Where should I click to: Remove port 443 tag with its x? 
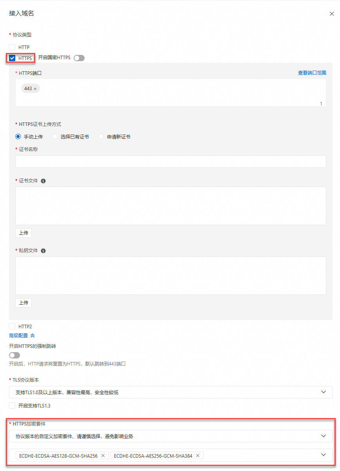pos(35,89)
